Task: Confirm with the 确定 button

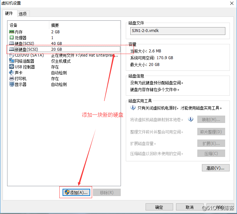Action: (x=159, y=207)
